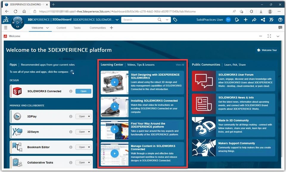Play Installing SOLIDWORKS Connected video
Viewport: 286px width, 172px height.
tap(114, 107)
